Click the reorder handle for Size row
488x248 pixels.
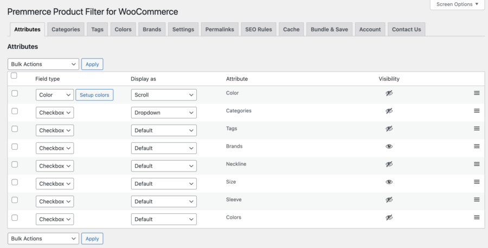(x=477, y=182)
